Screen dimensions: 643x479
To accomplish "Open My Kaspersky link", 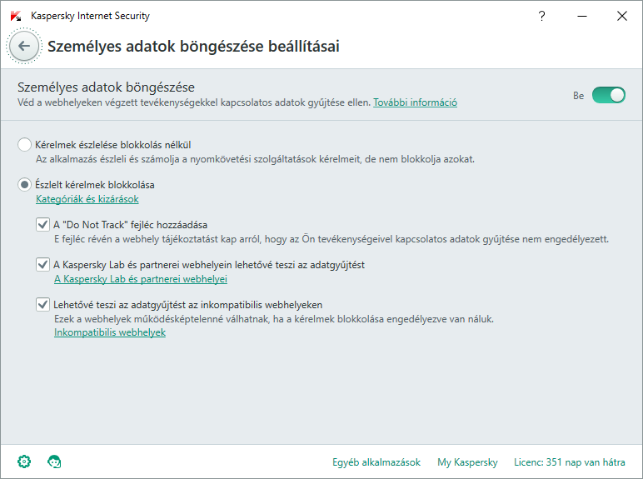I will coord(467,462).
